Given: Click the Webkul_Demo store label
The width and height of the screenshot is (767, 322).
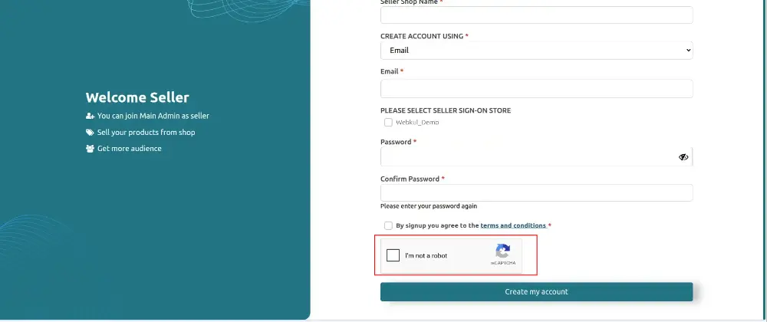Looking at the screenshot, I should click(x=417, y=122).
